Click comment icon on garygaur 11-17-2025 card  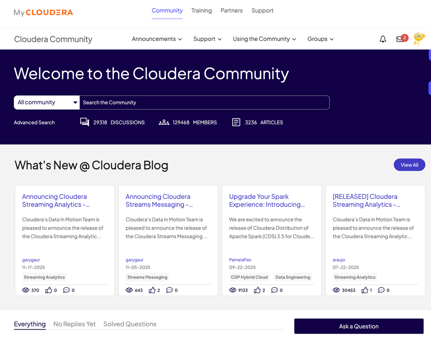pos(66,290)
